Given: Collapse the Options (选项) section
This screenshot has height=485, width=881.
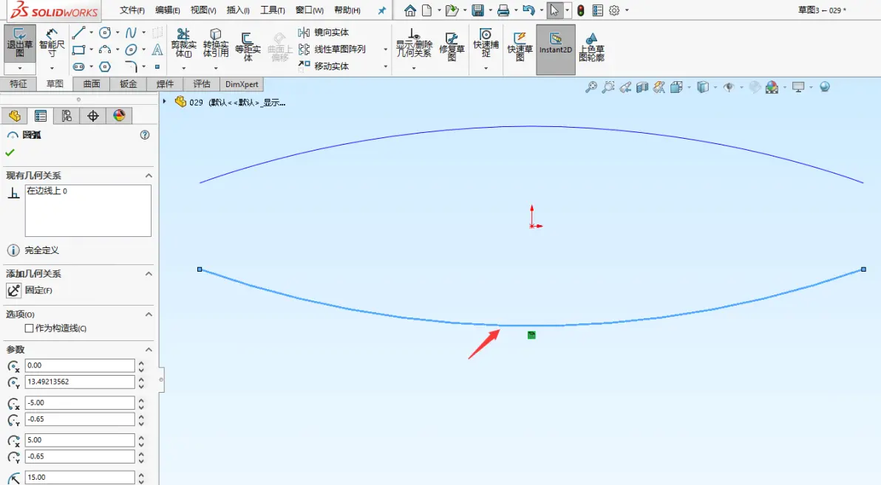Looking at the screenshot, I should [x=149, y=314].
